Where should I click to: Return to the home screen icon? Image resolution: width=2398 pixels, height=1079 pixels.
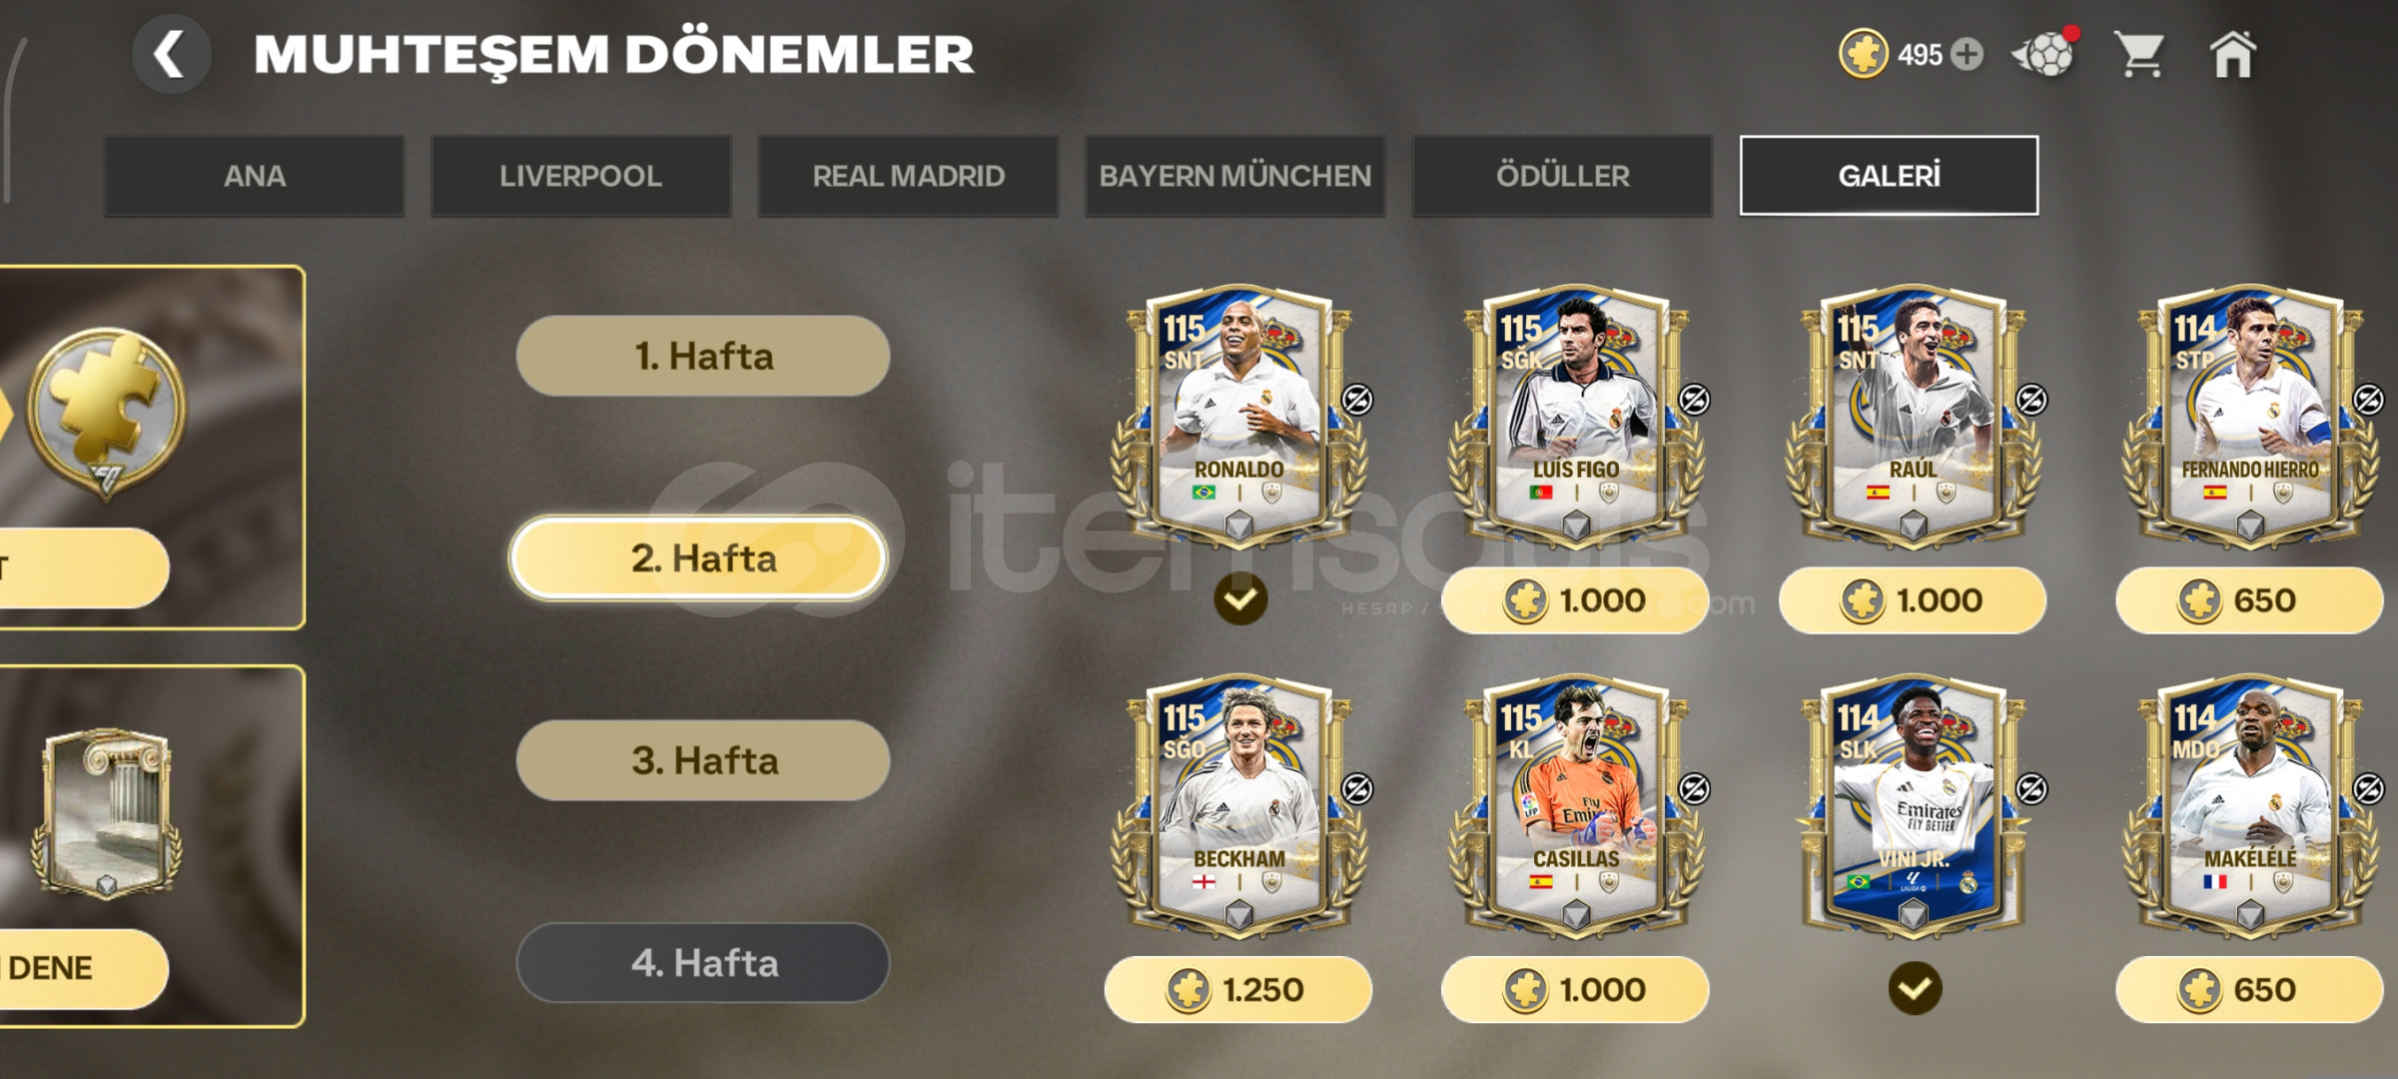pyautogui.click(x=2232, y=54)
